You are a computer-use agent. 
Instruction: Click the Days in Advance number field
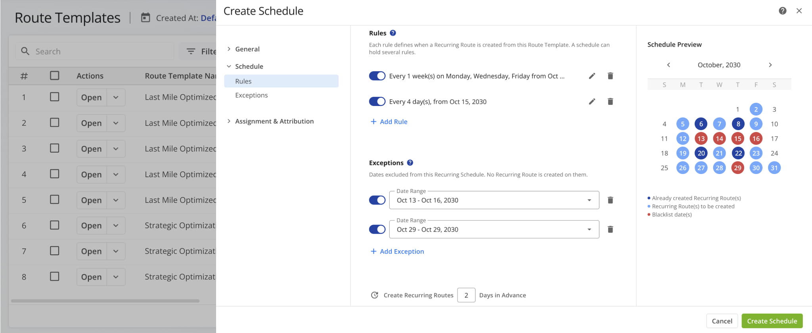point(466,295)
